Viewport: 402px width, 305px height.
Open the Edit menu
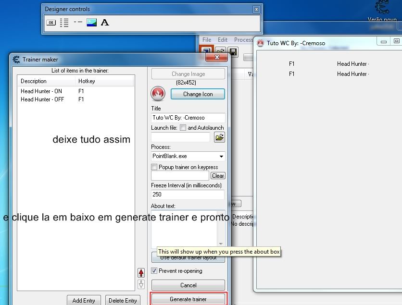tap(223, 40)
